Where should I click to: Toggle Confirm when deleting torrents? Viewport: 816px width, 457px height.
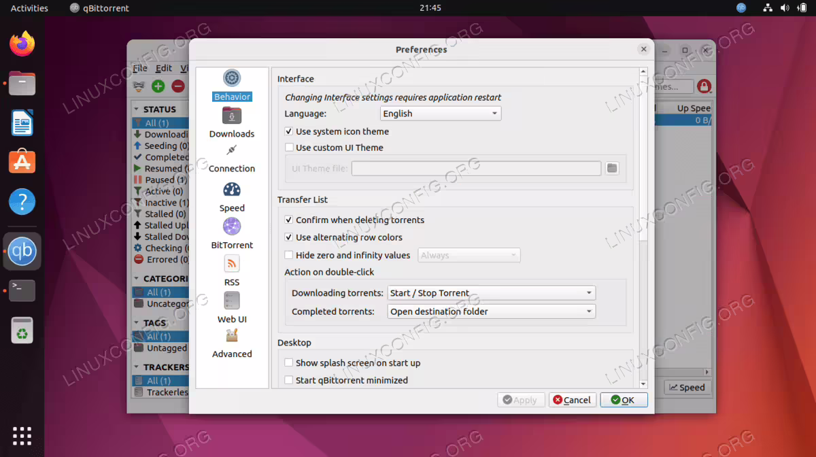click(x=289, y=220)
